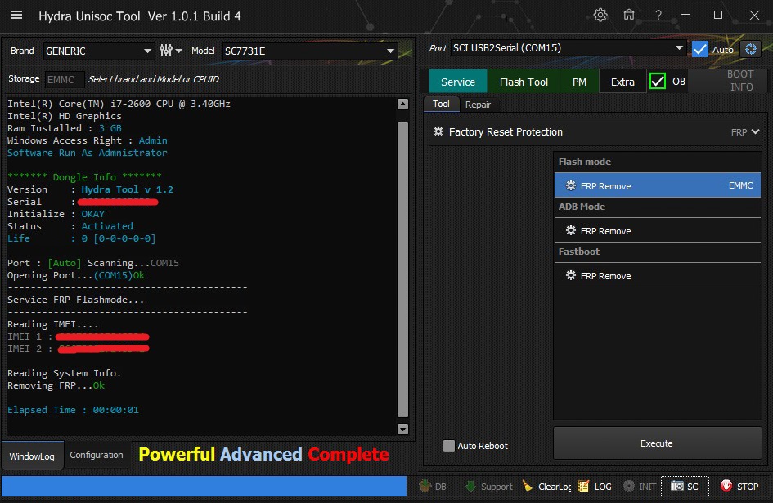The height and width of the screenshot is (503, 773).
Task: Click gear icon of Flash mode FRP Remove
Action: pos(571,185)
